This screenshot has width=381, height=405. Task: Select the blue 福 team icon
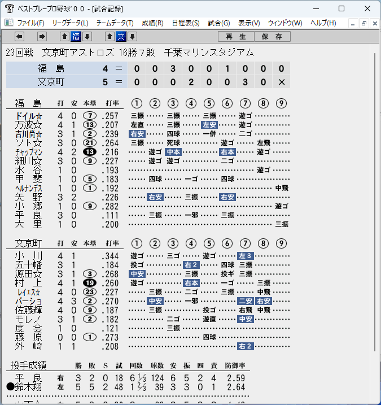76,36
